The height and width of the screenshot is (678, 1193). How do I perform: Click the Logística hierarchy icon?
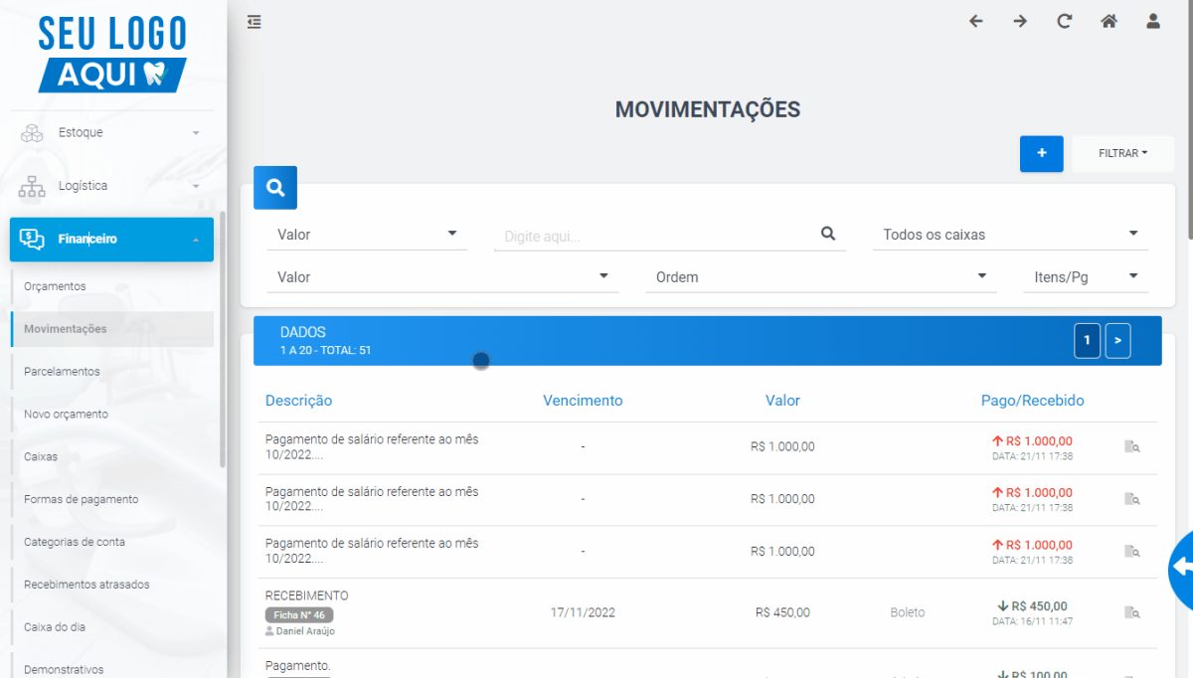[32, 186]
